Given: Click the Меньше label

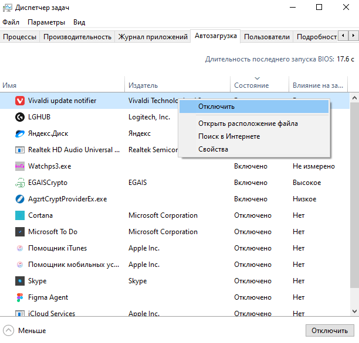Looking at the screenshot, I should (x=32, y=331).
